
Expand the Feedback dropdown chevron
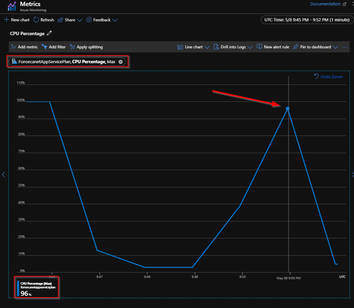click(116, 20)
